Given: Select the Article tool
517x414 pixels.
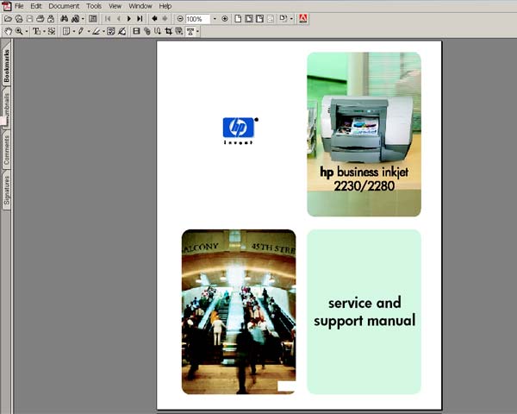Looking at the screenshot, I should [x=158, y=31].
